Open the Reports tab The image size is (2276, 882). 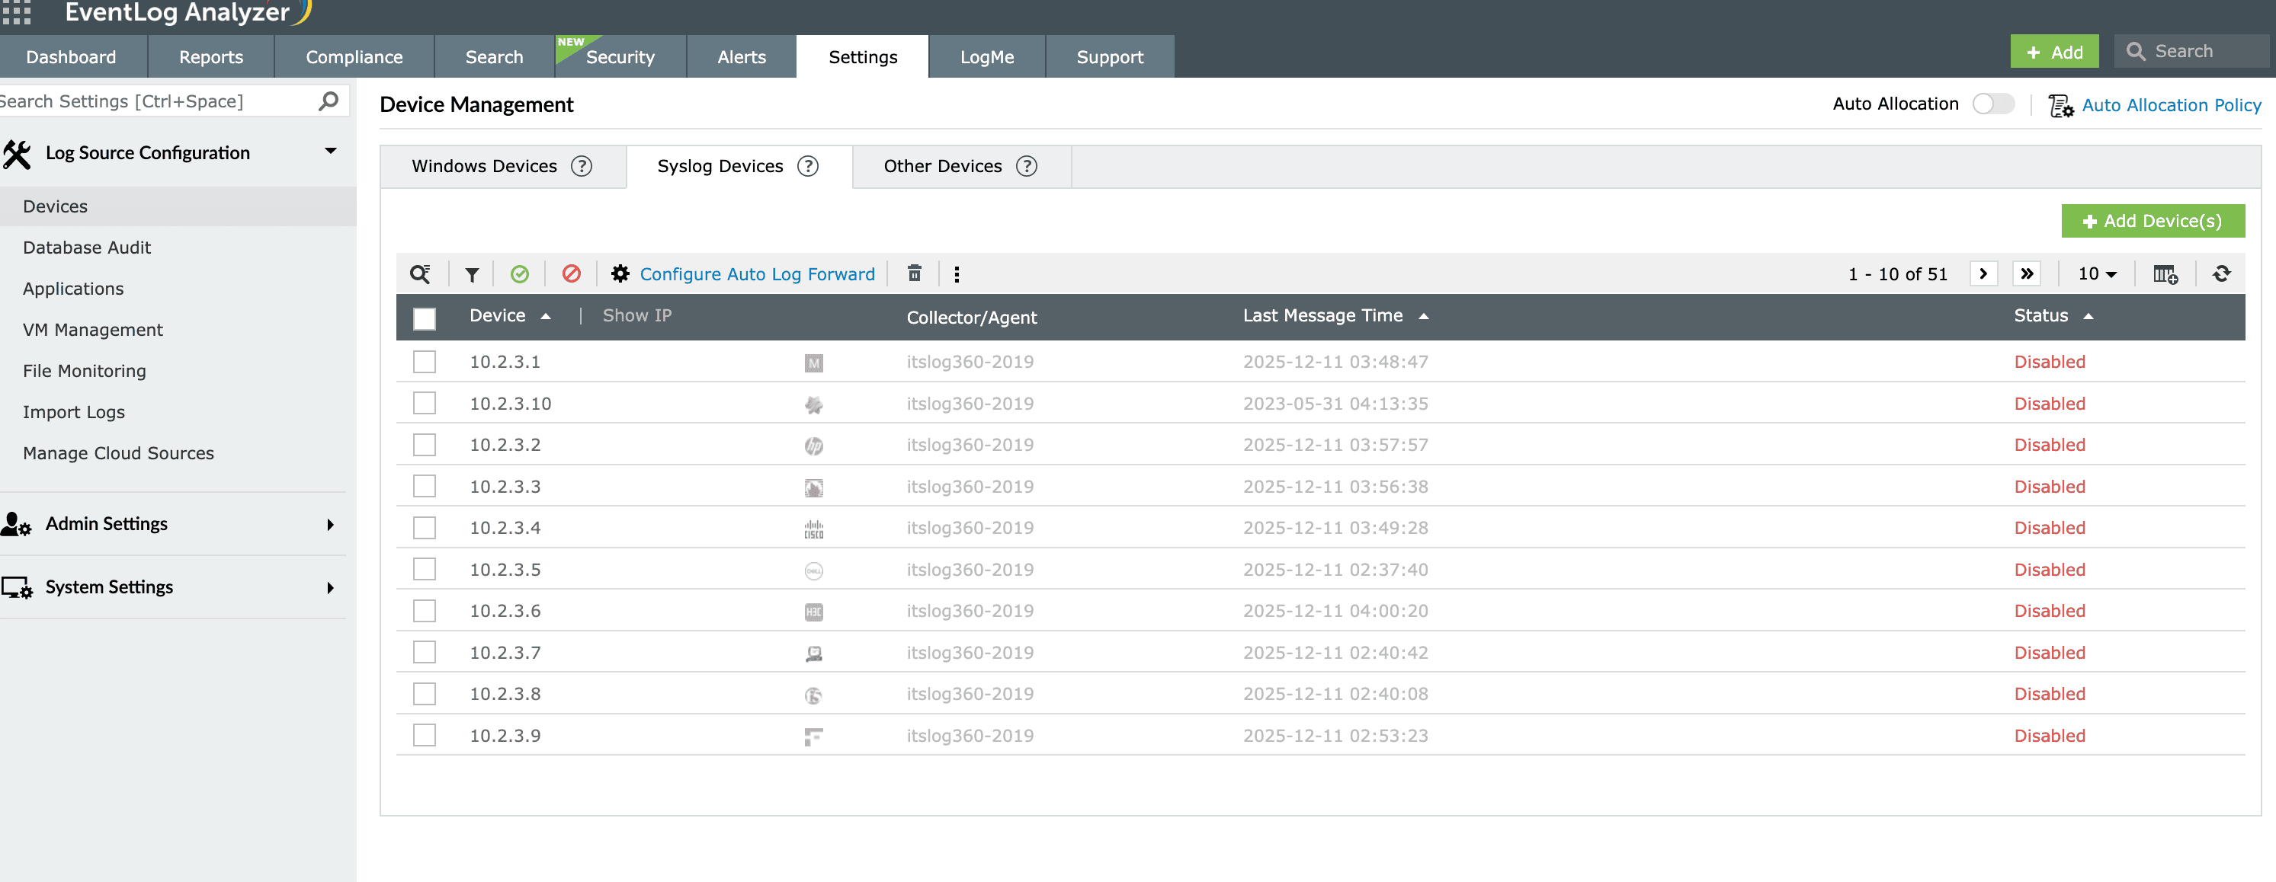pyautogui.click(x=211, y=56)
